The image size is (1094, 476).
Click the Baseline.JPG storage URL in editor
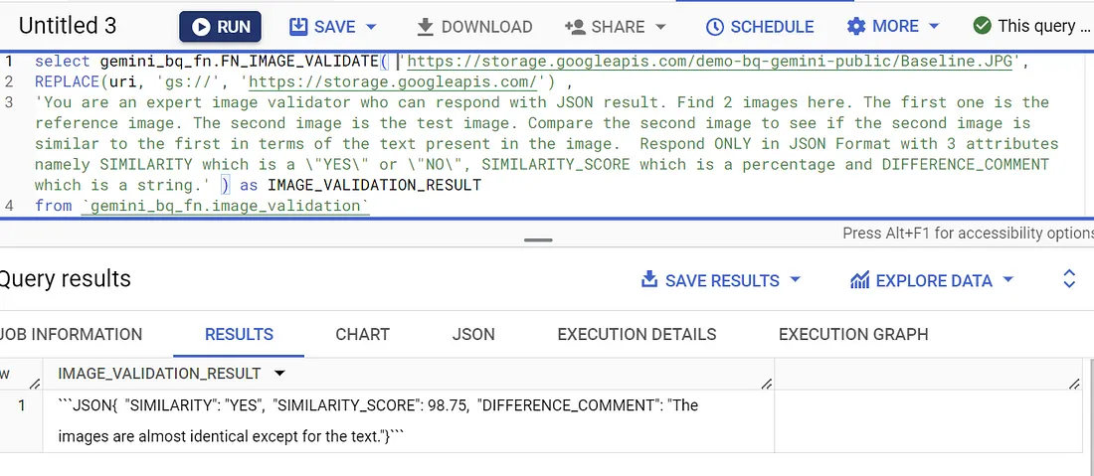pos(710,62)
